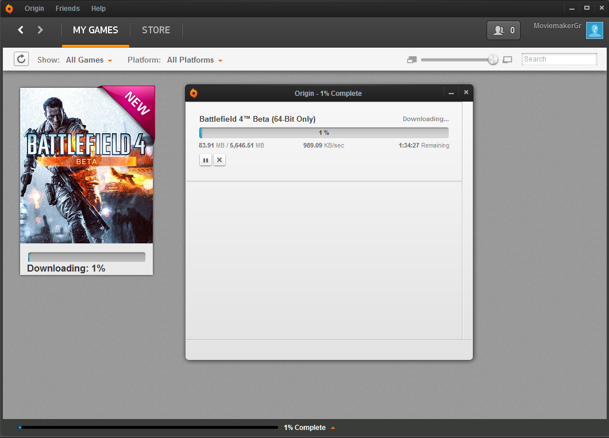Go back with the left arrow
The width and height of the screenshot is (609, 438).
pyautogui.click(x=21, y=30)
